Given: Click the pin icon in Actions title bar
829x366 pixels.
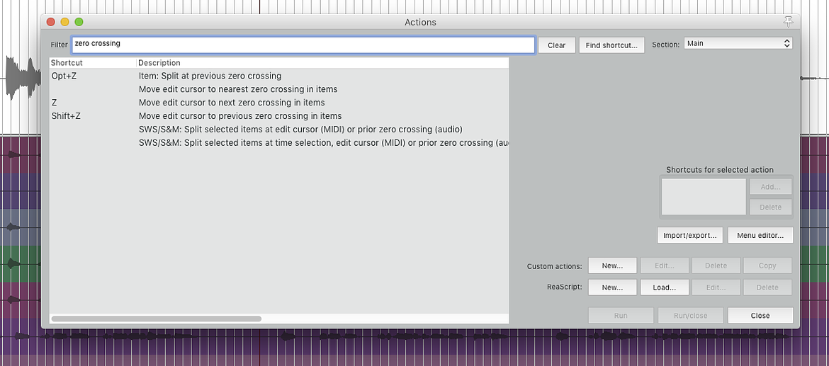Looking at the screenshot, I should click(788, 22).
